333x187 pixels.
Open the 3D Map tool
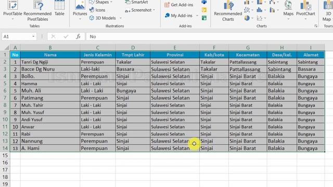(x=328, y=10)
